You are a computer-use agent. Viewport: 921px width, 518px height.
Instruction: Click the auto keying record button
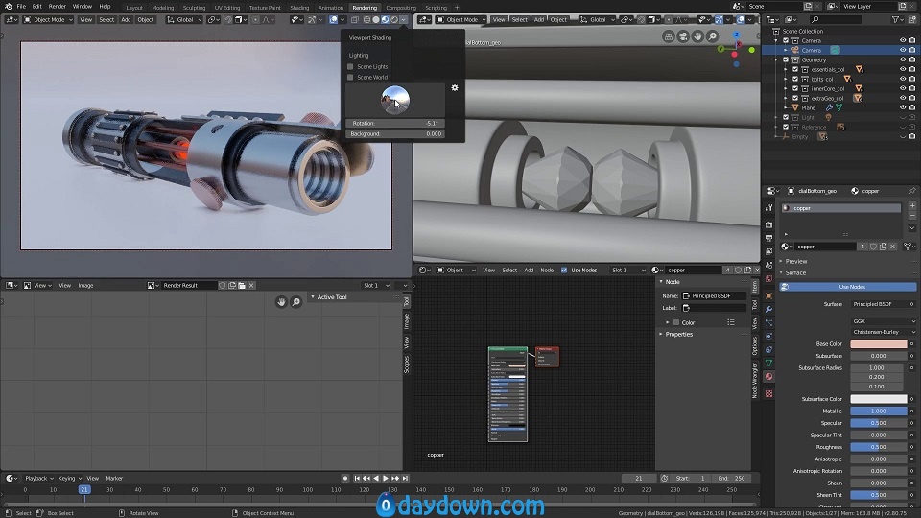click(345, 478)
